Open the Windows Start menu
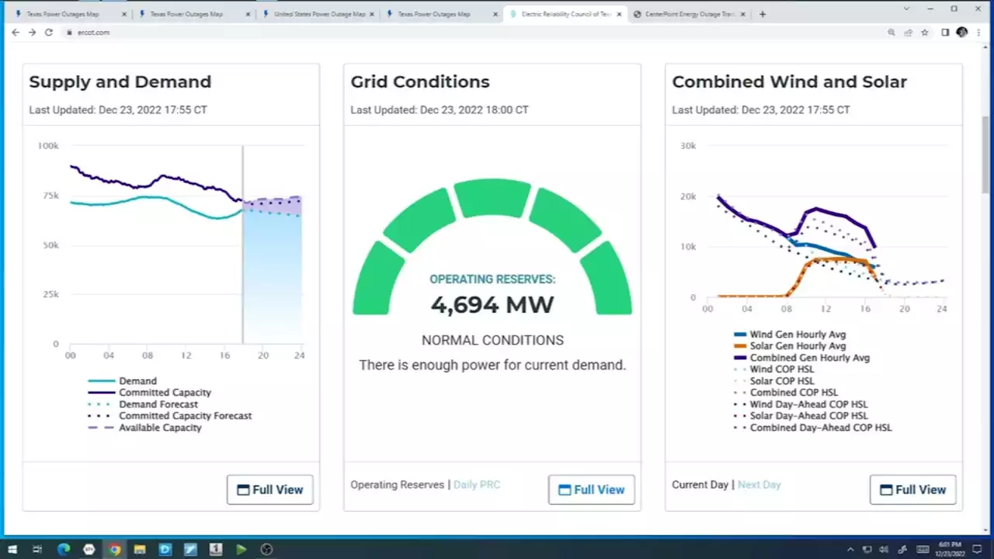The image size is (994, 559). 12,550
